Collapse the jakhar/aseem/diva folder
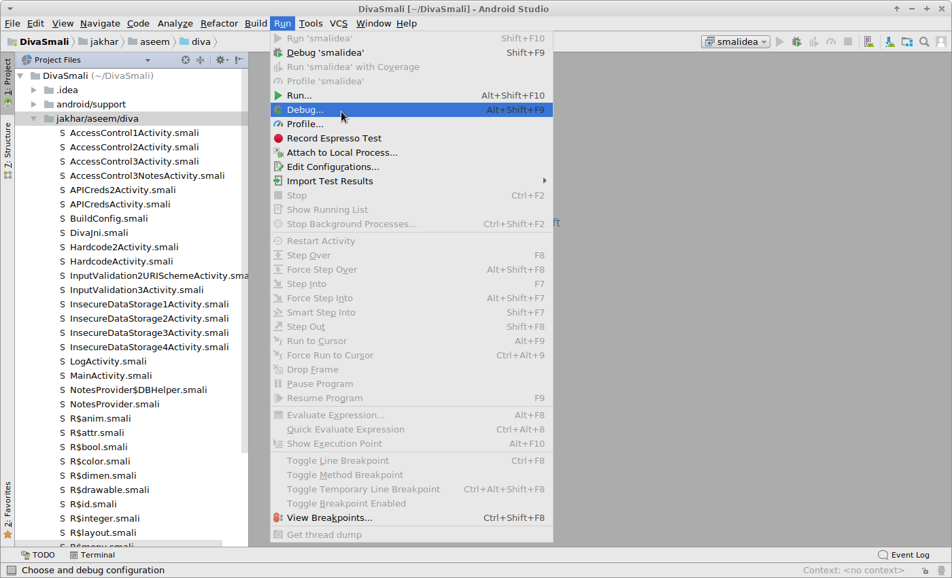The image size is (952, 578). point(34,118)
